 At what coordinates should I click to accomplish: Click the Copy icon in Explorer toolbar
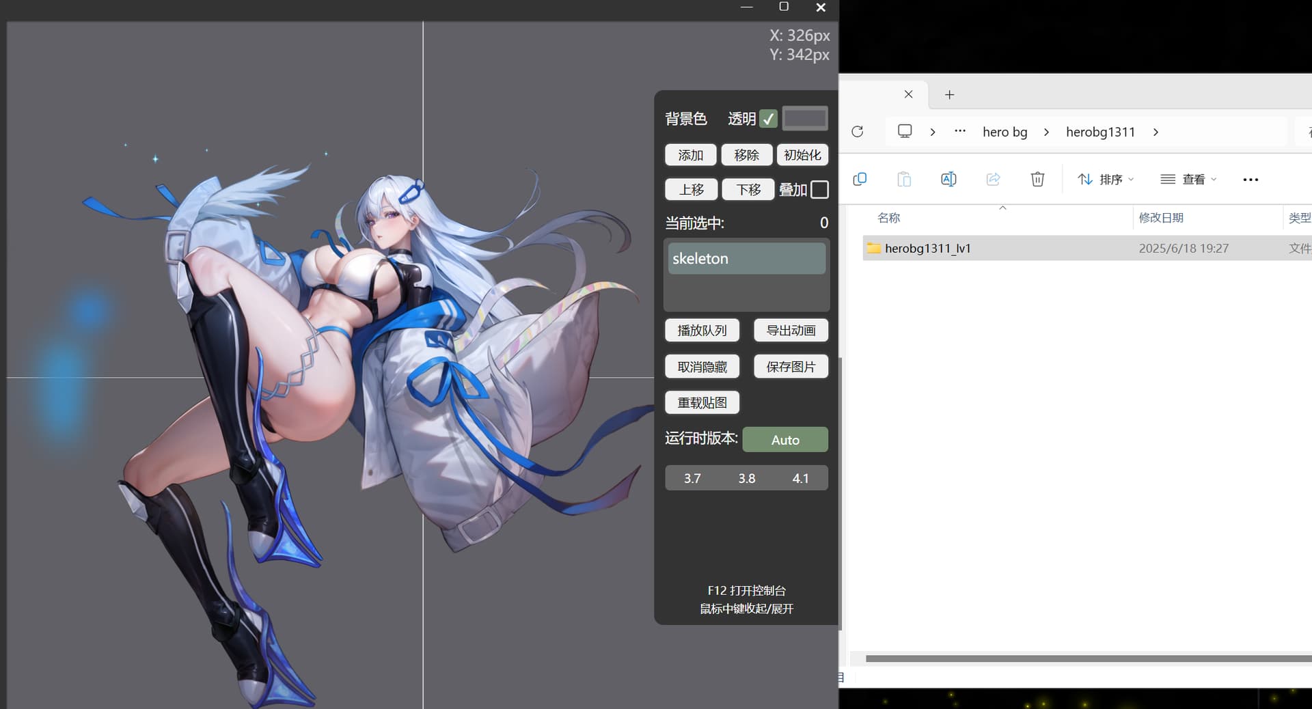[860, 179]
